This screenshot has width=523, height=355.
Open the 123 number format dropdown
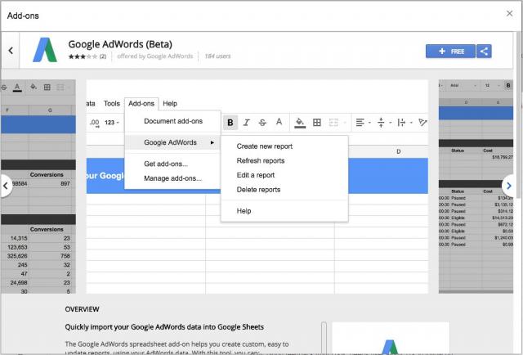(x=112, y=123)
